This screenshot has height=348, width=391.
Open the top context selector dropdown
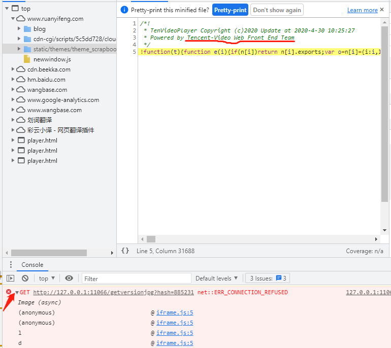point(47,279)
